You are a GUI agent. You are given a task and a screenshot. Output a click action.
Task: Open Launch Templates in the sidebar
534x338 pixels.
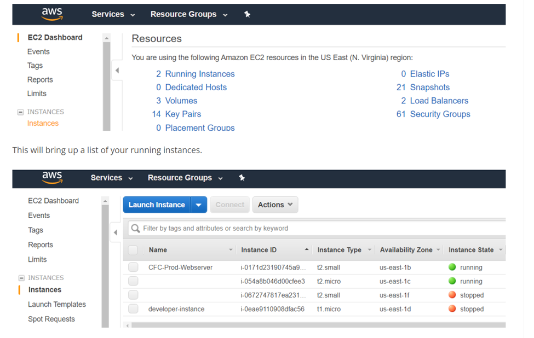click(x=57, y=304)
